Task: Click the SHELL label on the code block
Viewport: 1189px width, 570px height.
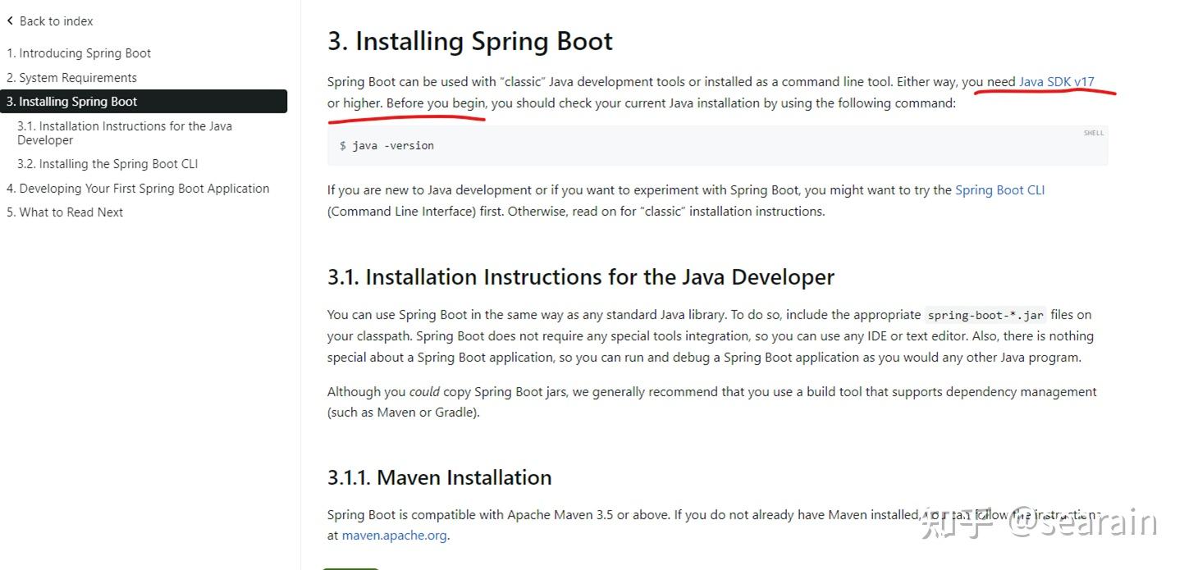Action: 1093,132
